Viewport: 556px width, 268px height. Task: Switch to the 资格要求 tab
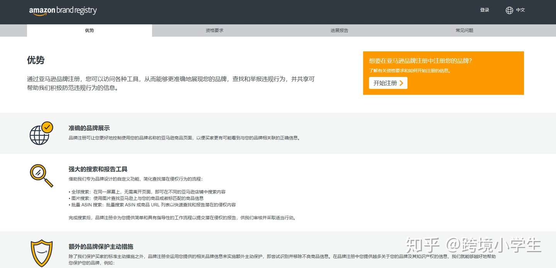point(214,30)
